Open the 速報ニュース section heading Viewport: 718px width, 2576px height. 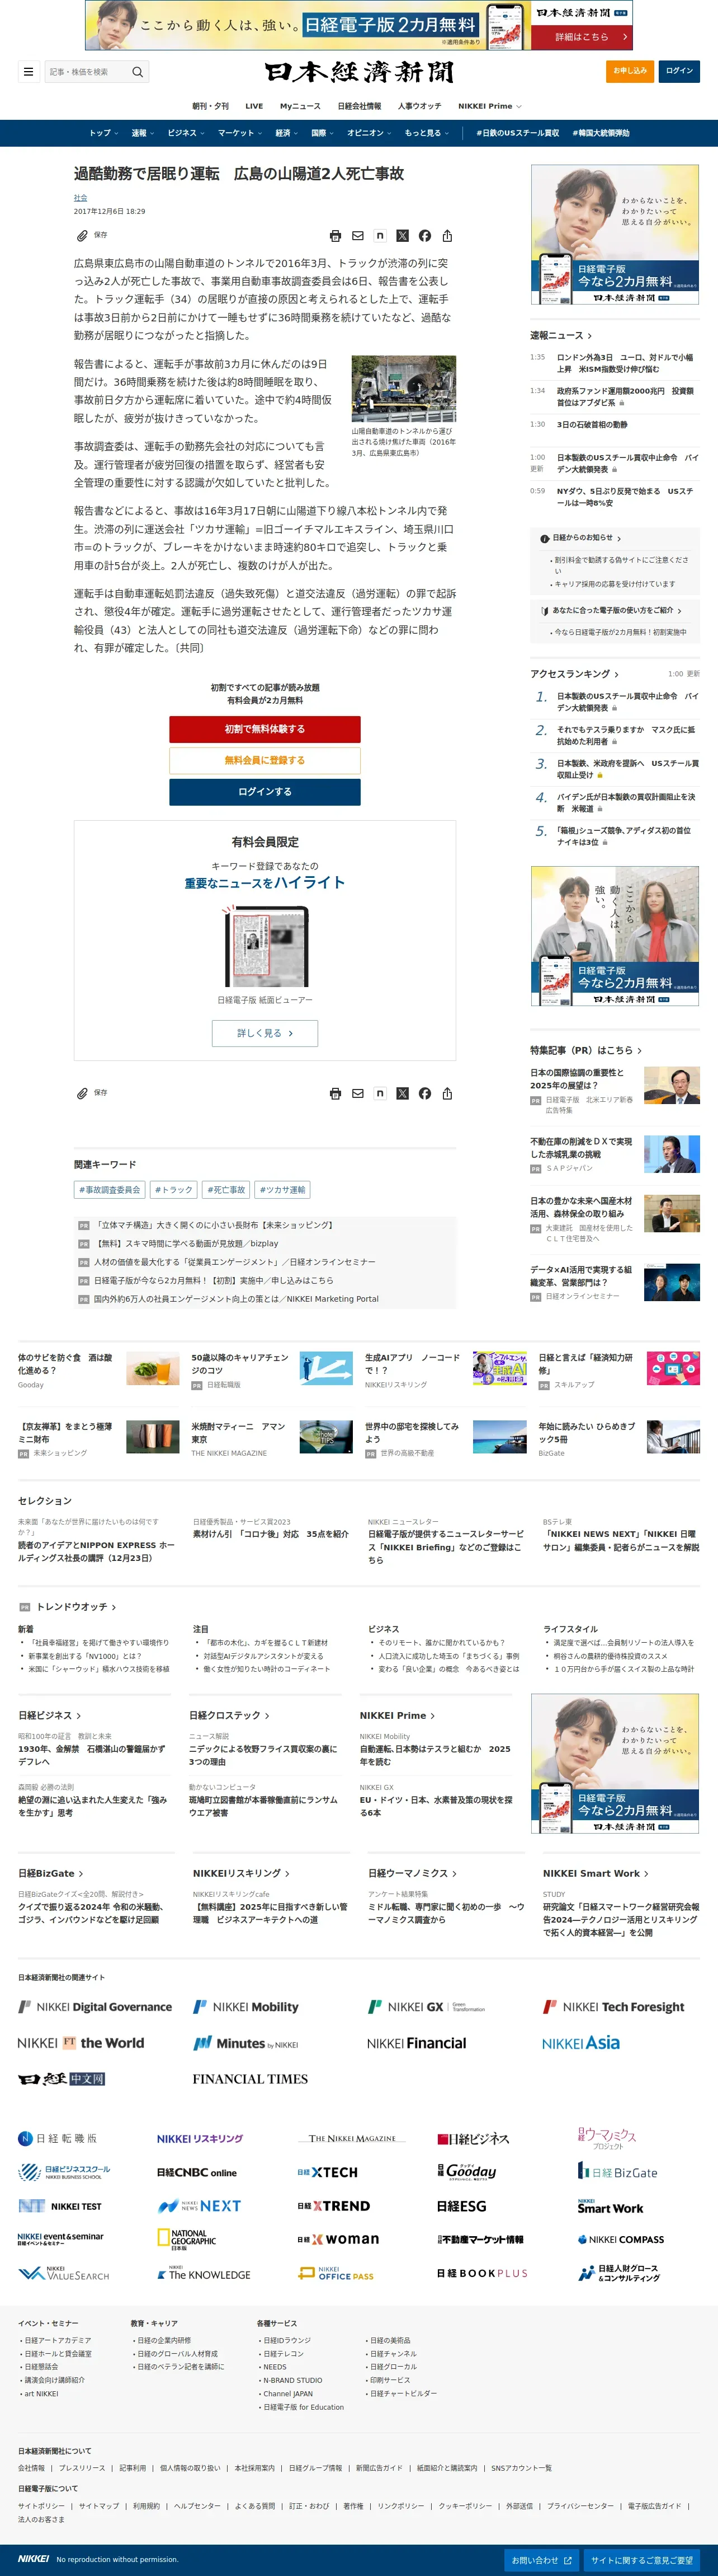point(561,335)
